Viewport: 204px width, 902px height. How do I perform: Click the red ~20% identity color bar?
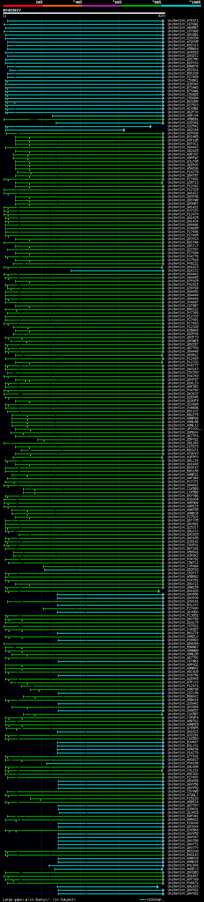pos(23,6)
